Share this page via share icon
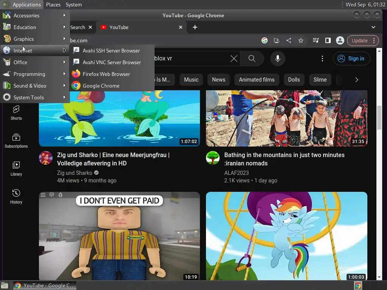 pos(288,40)
